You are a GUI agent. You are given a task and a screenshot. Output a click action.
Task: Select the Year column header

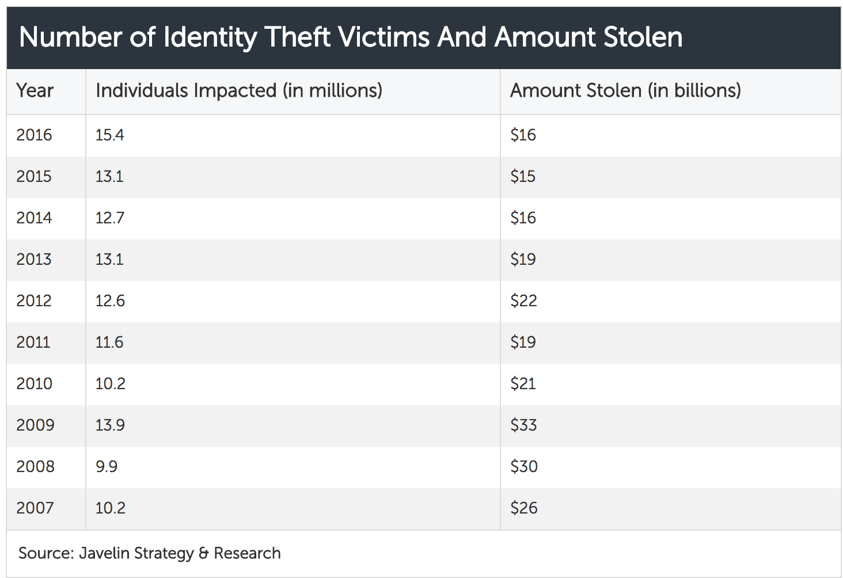[x=35, y=90]
